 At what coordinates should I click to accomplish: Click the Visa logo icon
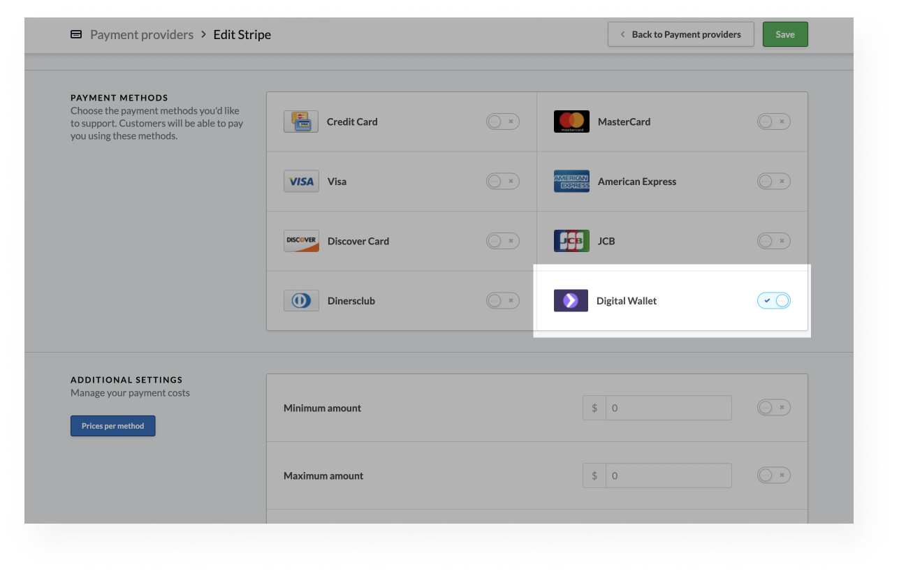tap(301, 182)
